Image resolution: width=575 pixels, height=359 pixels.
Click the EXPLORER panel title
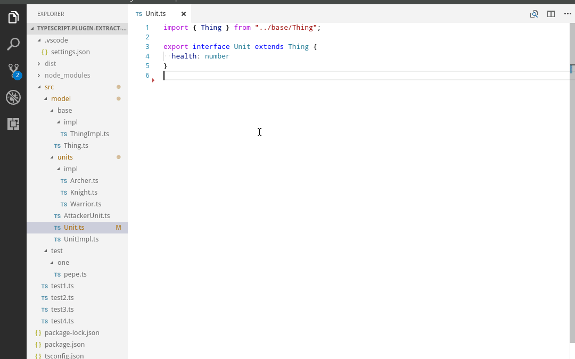coord(51,14)
